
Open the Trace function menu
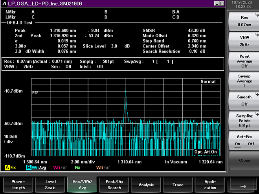coord(178,185)
